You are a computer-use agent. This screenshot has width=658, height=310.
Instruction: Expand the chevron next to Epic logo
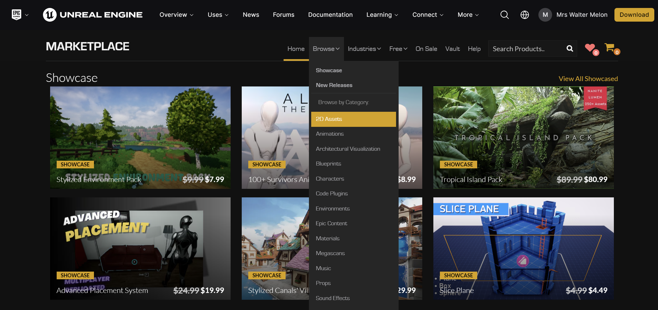point(27,15)
